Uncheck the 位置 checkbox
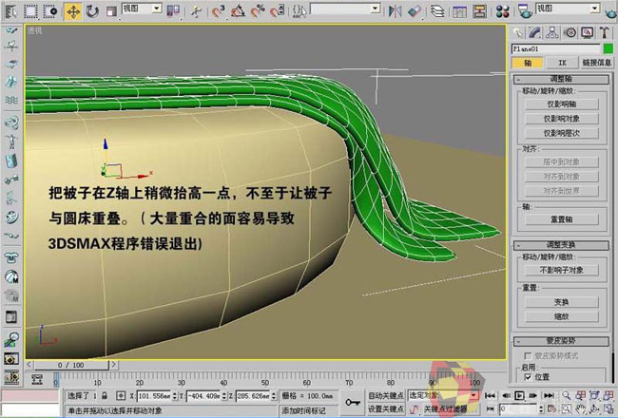The width and height of the screenshot is (618, 418). [x=528, y=377]
